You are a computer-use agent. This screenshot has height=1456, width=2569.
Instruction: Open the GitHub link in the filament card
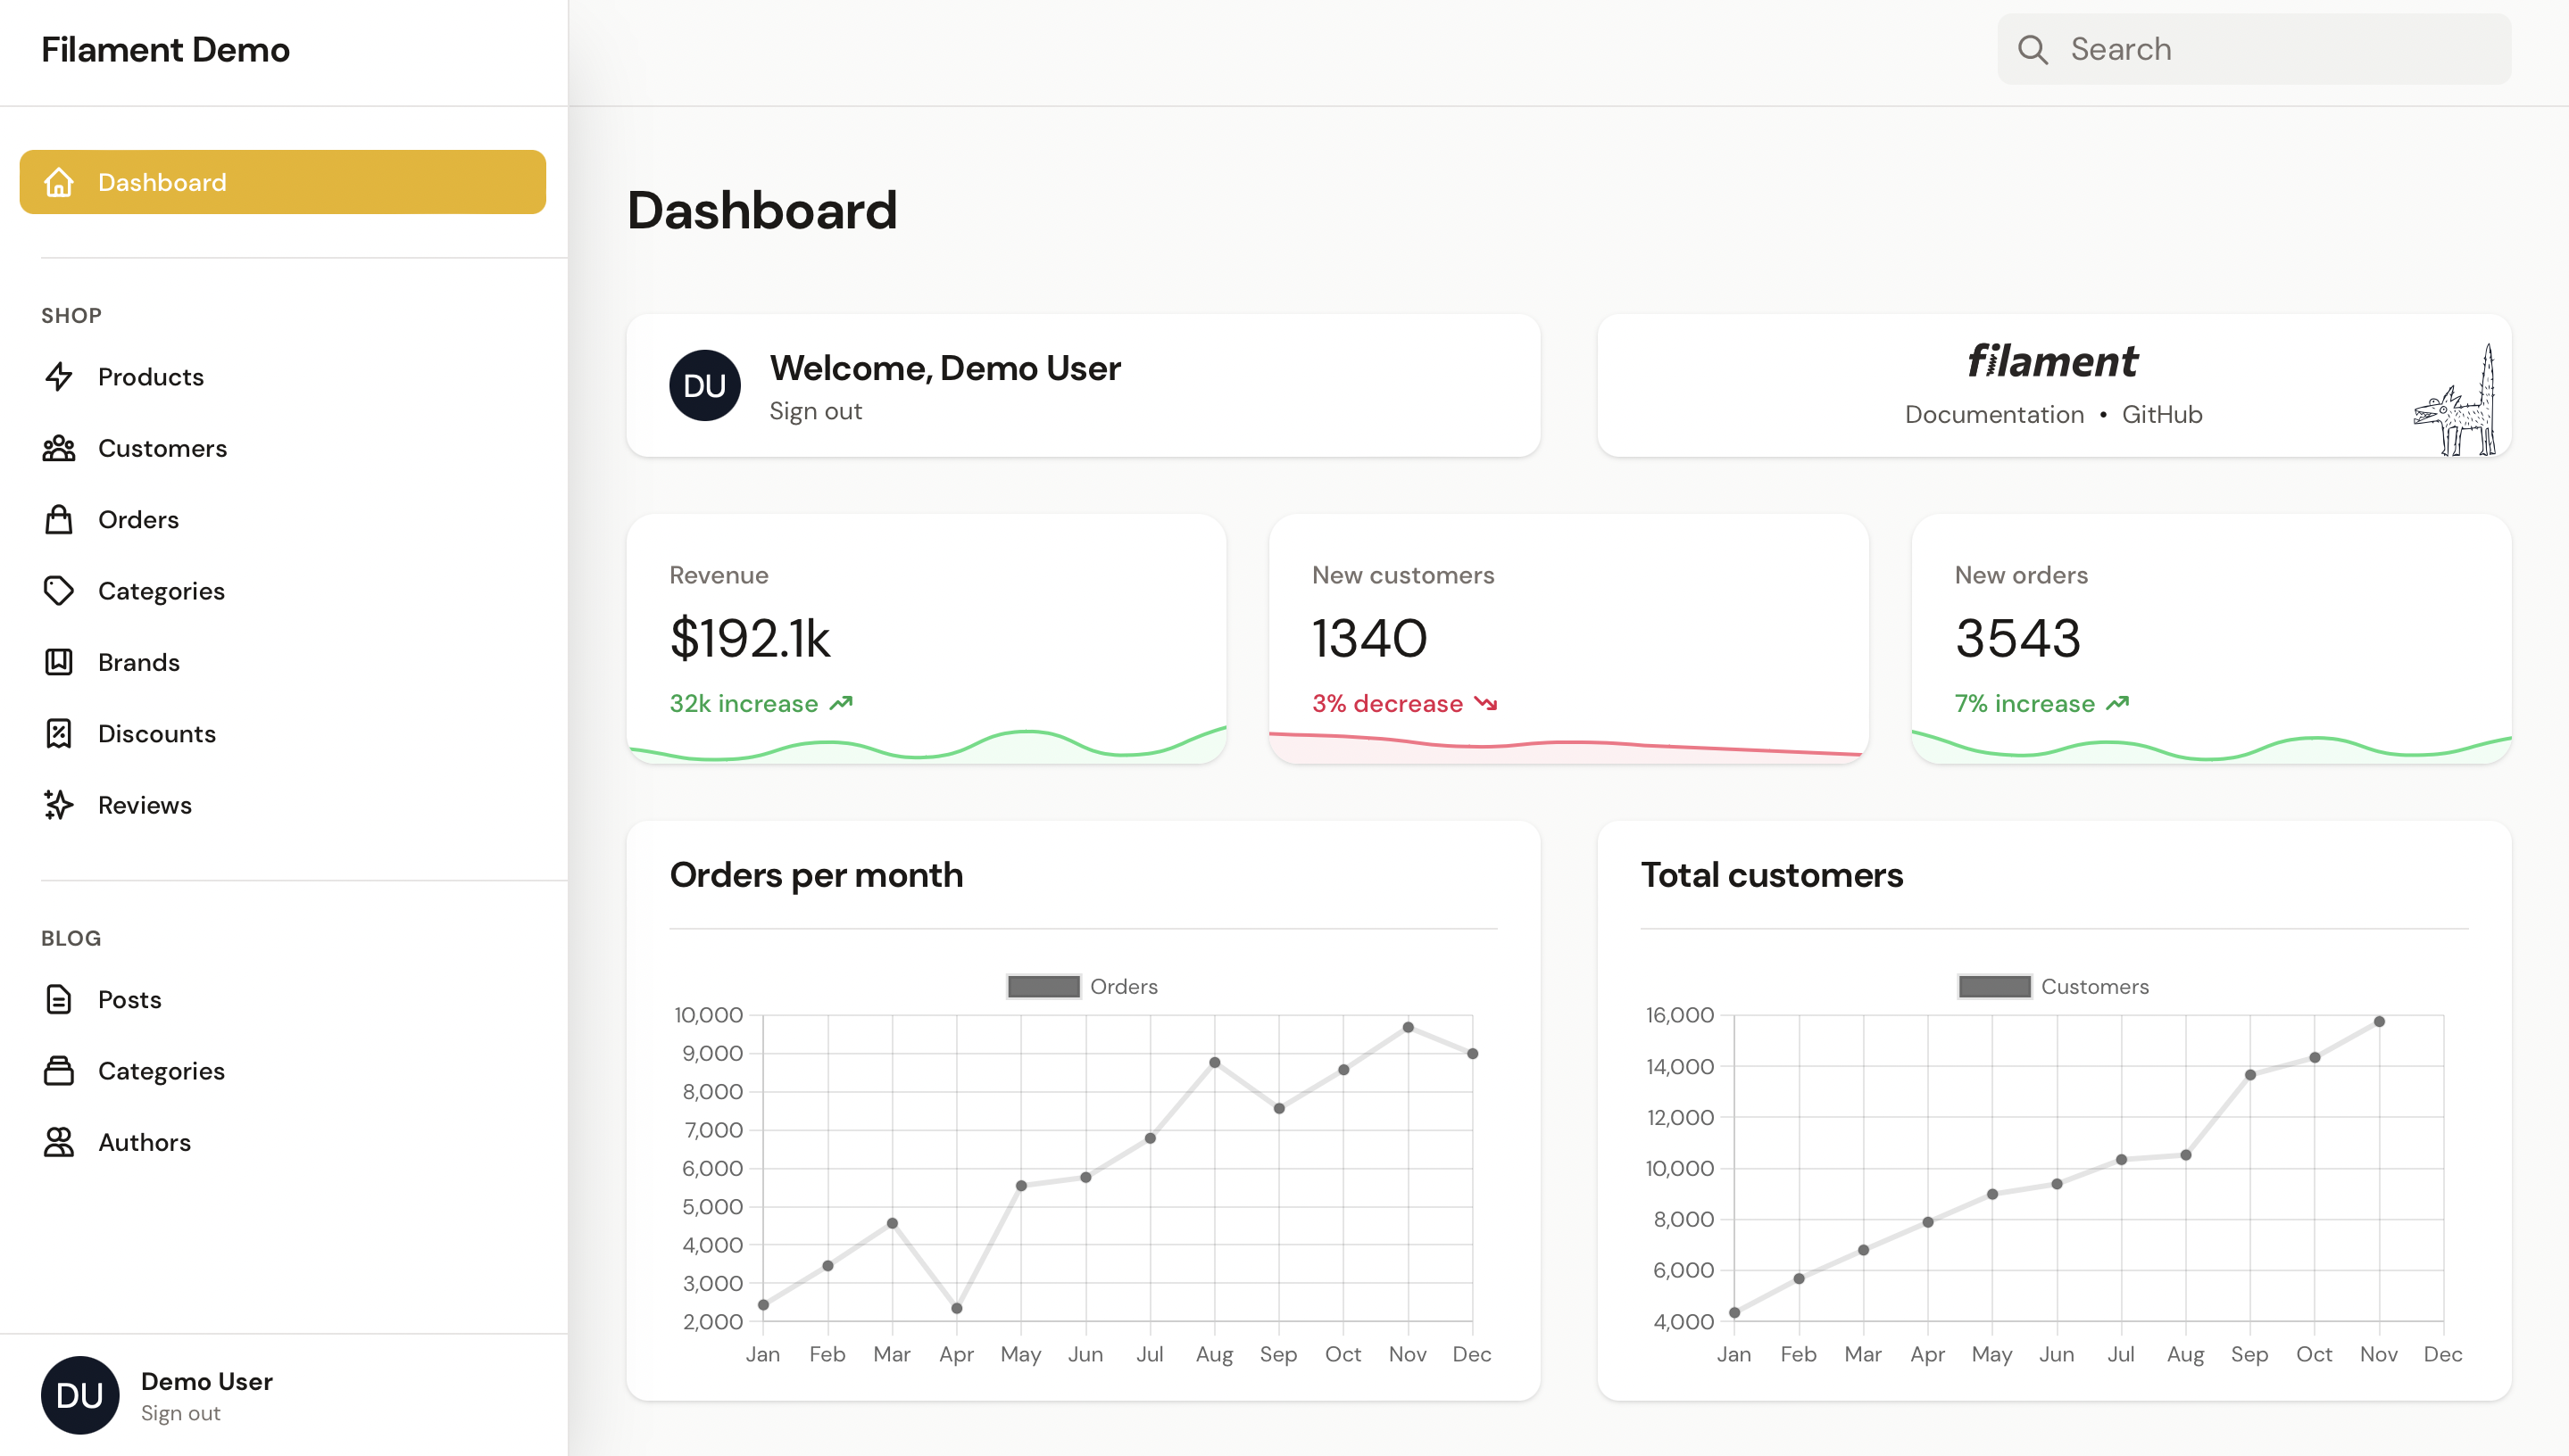(x=2162, y=414)
